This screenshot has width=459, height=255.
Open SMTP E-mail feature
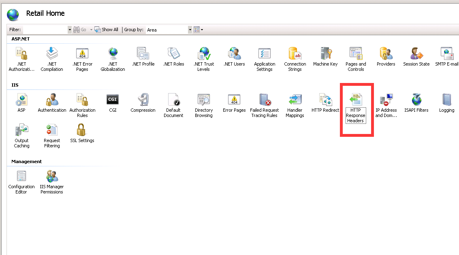[x=447, y=57]
